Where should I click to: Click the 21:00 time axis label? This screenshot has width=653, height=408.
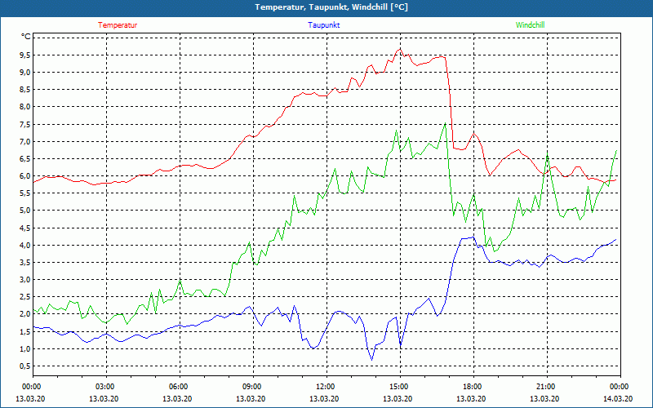(x=547, y=387)
